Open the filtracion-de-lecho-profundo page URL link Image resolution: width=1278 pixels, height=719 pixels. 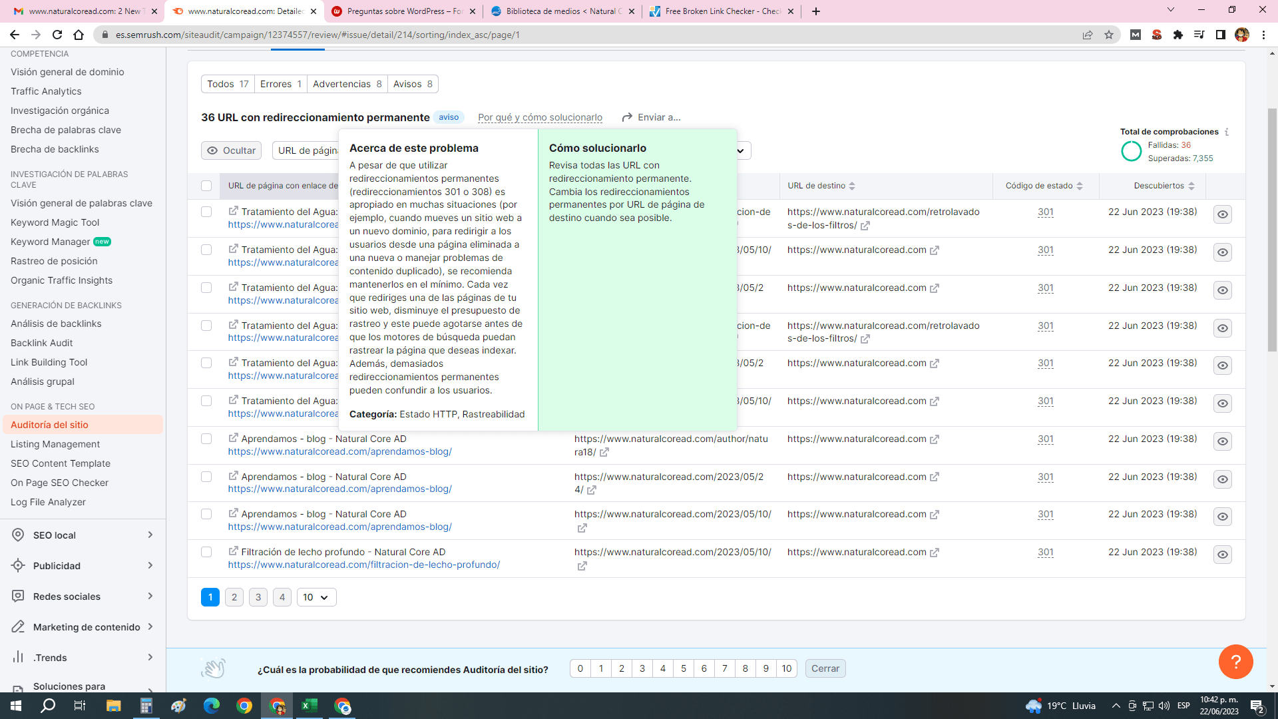(364, 565)
